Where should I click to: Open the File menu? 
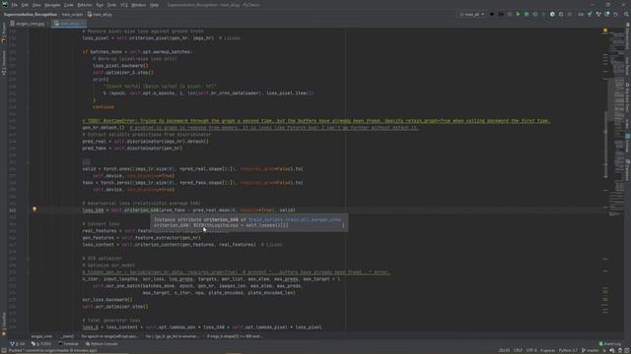pyautogui.click(x=15, y=5)
